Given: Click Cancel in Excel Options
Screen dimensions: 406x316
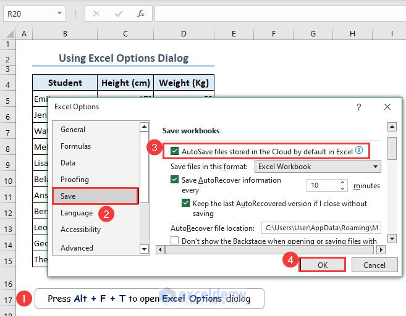Looking at the screenshot, I should pos(374,265).
